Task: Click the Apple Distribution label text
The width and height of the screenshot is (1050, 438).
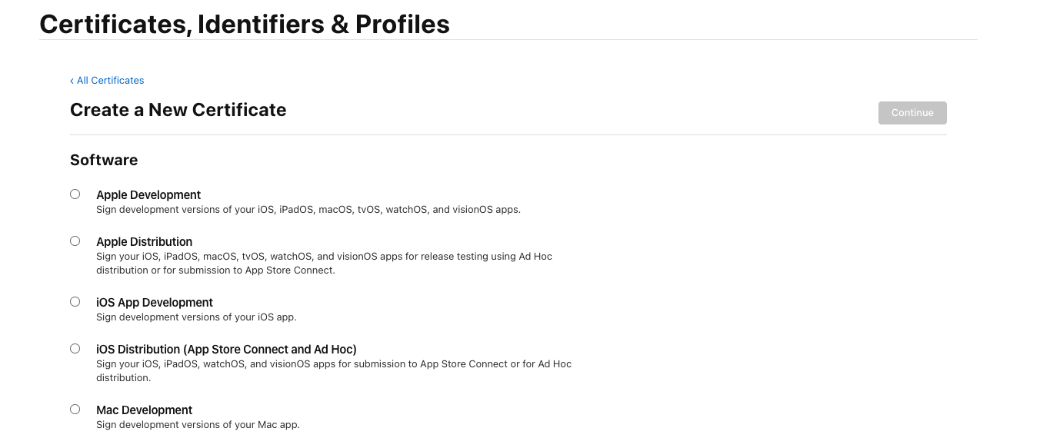Action: [x=144, y=241]
